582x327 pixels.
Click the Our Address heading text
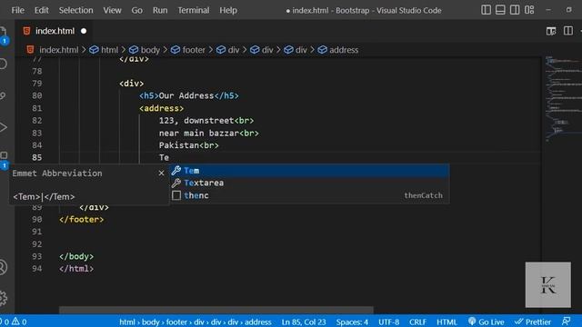(186, 95)
